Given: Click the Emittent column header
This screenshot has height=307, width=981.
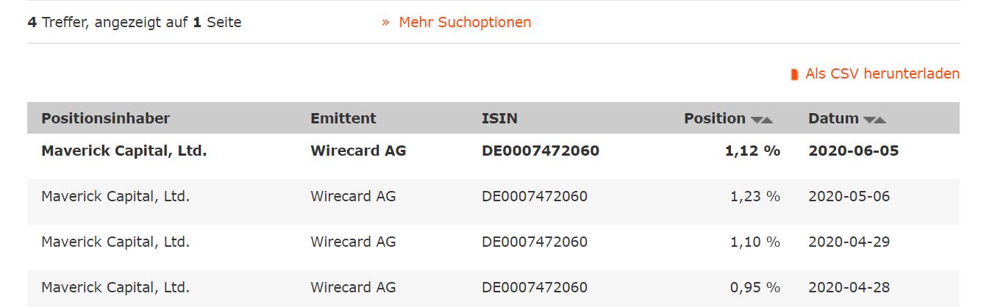Looking at the screenshot, I should (x=343, y=118).
